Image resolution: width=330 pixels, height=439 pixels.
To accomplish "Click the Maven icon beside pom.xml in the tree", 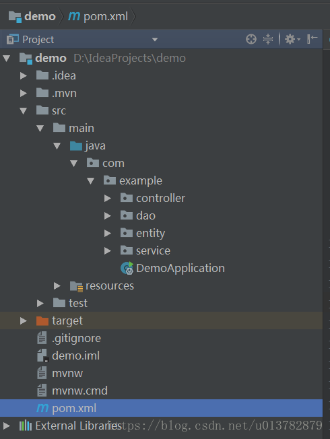I will 42,408.
